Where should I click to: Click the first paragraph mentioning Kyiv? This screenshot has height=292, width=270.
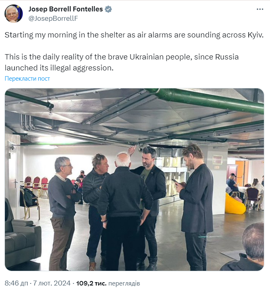pos(134,35)
